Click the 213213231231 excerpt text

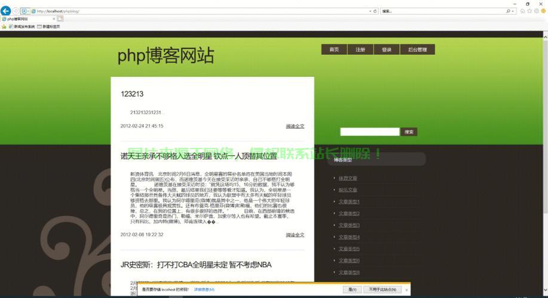[x=147, y=112]
